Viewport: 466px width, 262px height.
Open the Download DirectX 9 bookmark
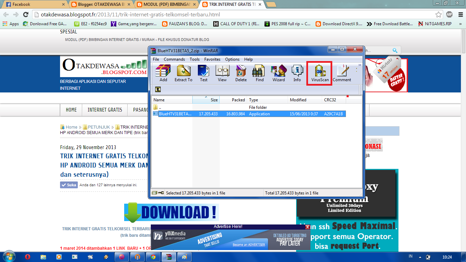click(339, 24)
